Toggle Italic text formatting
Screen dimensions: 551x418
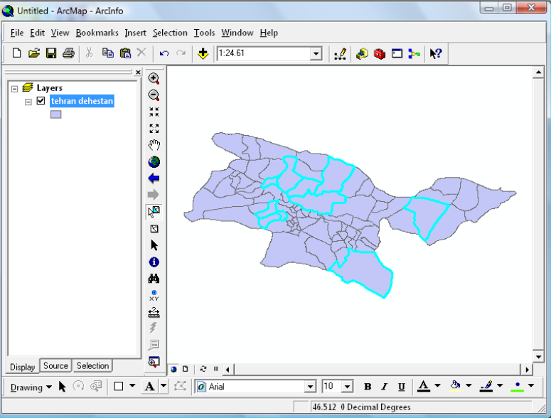(x=385, y=387)
